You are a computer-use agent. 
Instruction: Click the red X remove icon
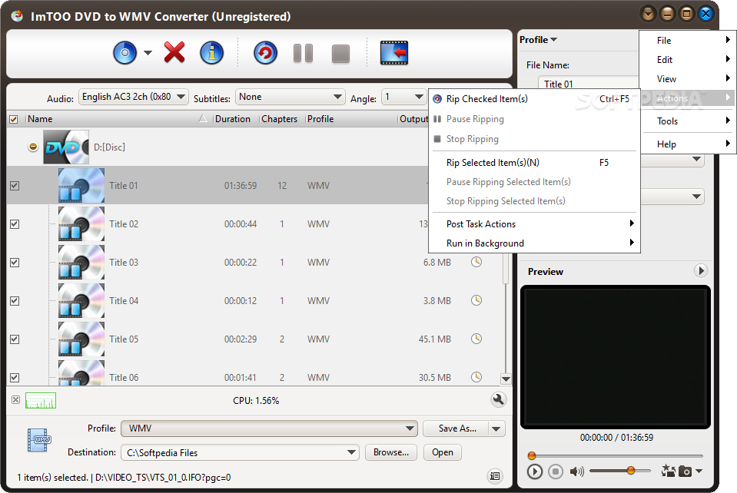point(174,52)
